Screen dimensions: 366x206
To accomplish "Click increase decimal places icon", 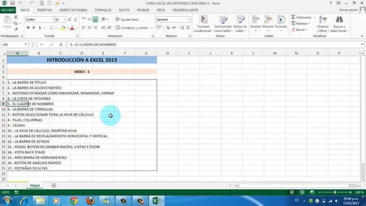I will tap(182, 28).
